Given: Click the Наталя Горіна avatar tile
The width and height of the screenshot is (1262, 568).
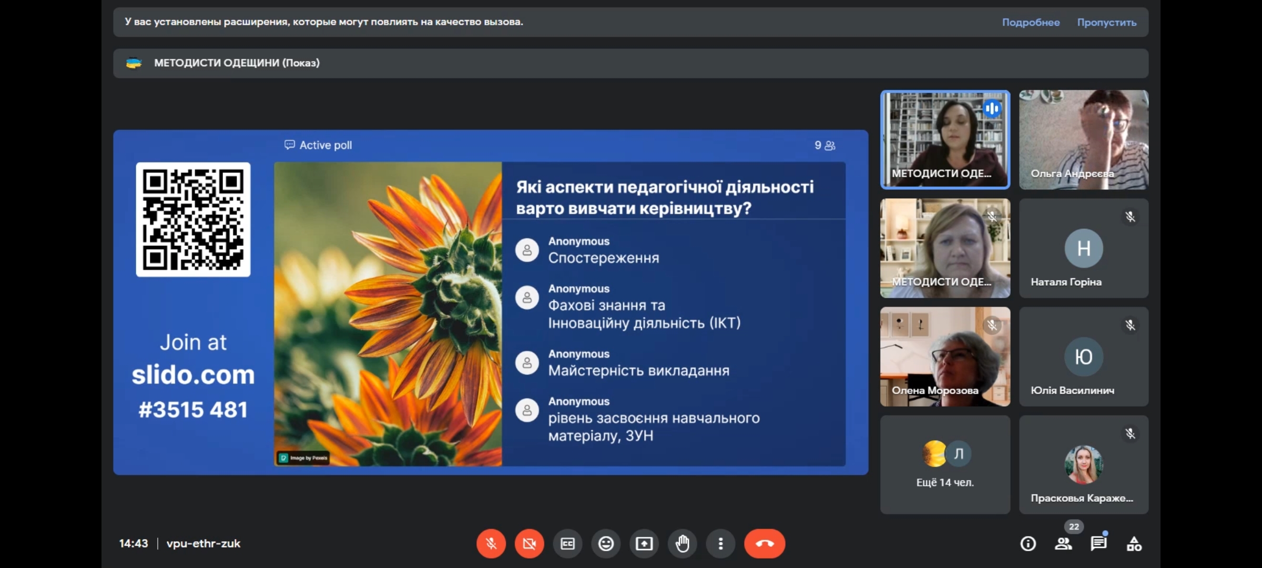Looking at the screenshot, I should click(x=1083, y=248).
